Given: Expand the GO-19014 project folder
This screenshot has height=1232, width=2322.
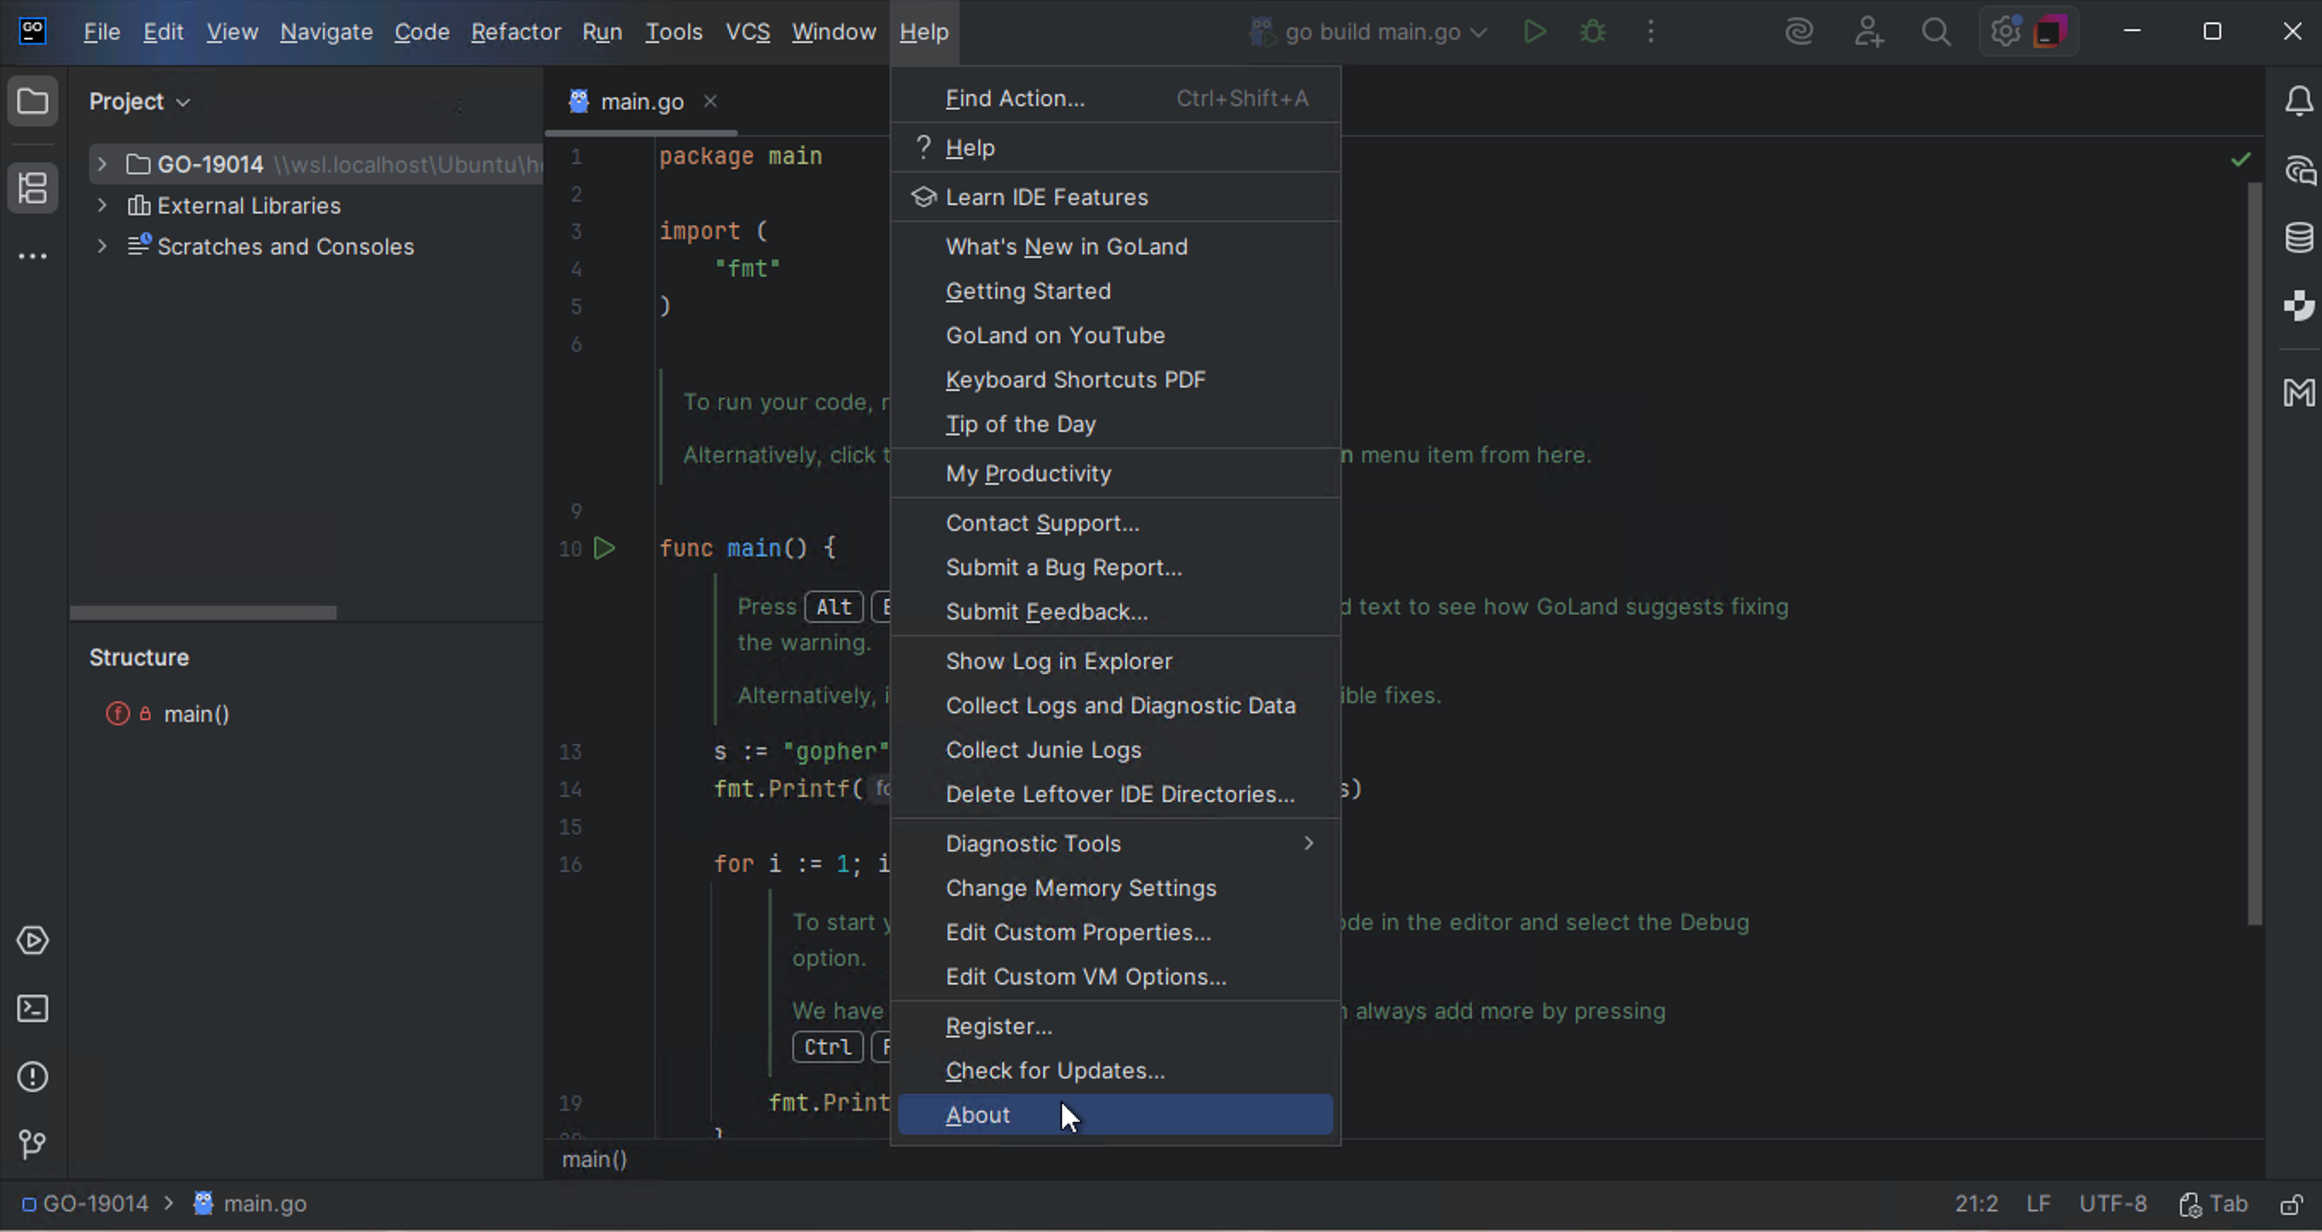Looking at the screenshot, I should (102, 164).
